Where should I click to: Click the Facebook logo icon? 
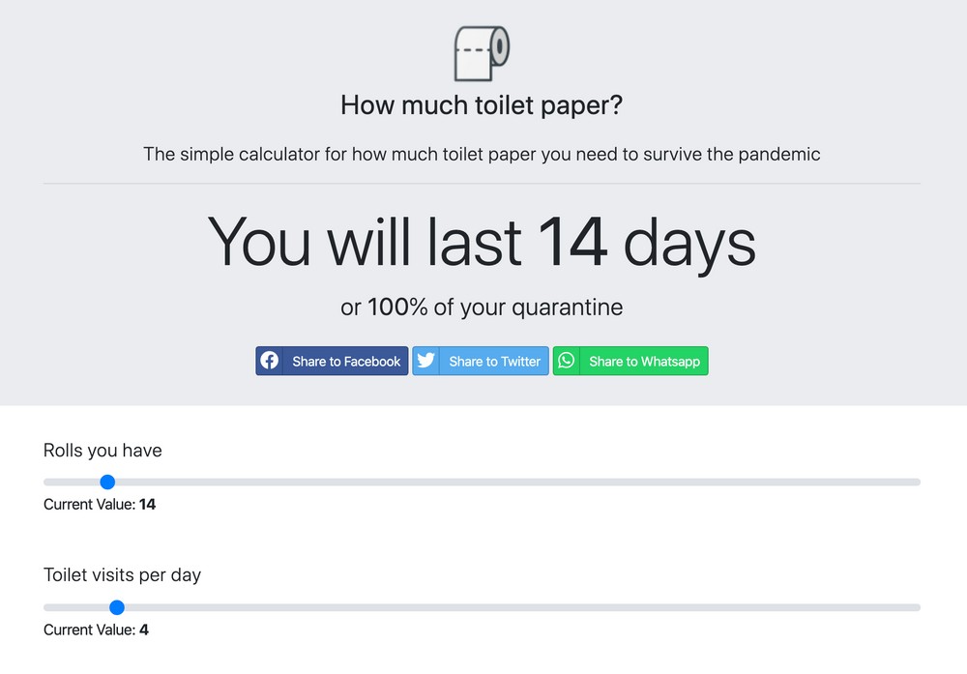tap(271, 361)
